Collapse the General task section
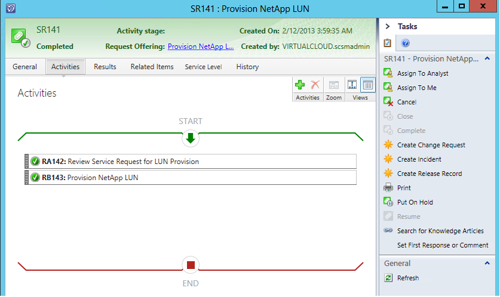 coord(487,263)
